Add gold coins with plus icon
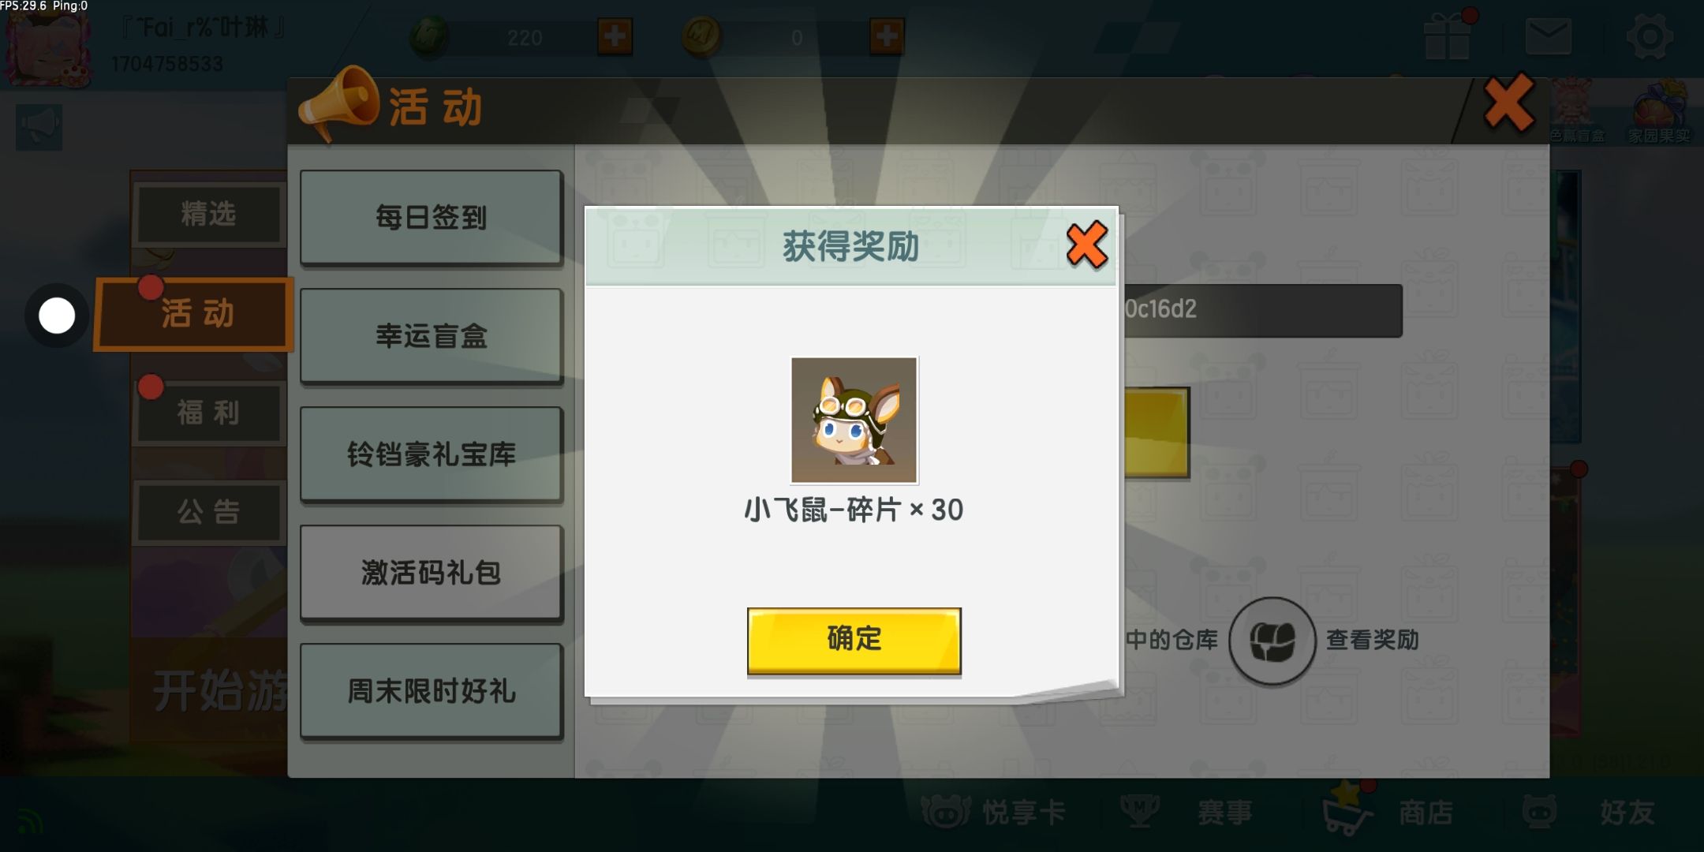The image size is (1704, 852). click(x=887, y=36)
